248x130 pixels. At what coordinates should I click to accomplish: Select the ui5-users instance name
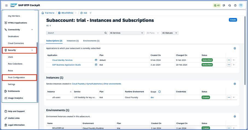tap(56, 97)
